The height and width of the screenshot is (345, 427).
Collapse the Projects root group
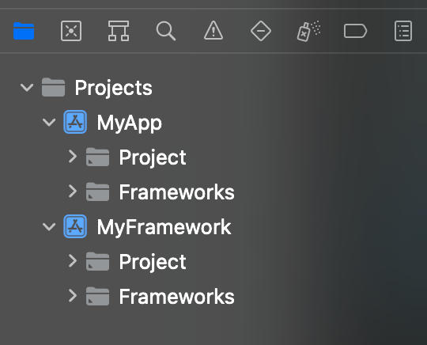pos(27,88)
